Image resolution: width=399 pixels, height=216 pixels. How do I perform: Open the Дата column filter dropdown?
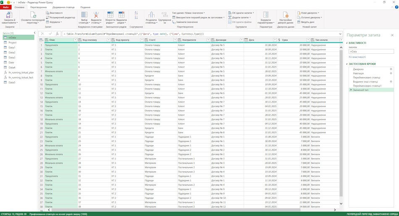tap(275, 40)
